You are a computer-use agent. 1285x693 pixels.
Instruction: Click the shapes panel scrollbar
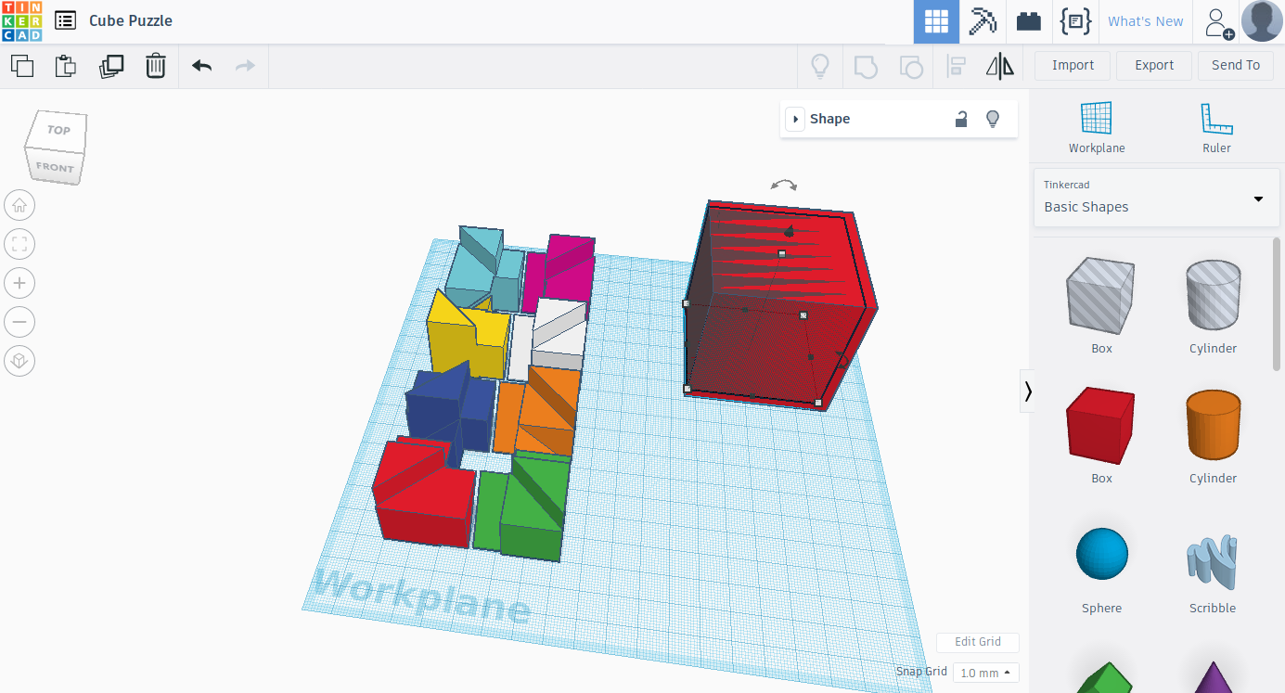[x=1278, y=306]
